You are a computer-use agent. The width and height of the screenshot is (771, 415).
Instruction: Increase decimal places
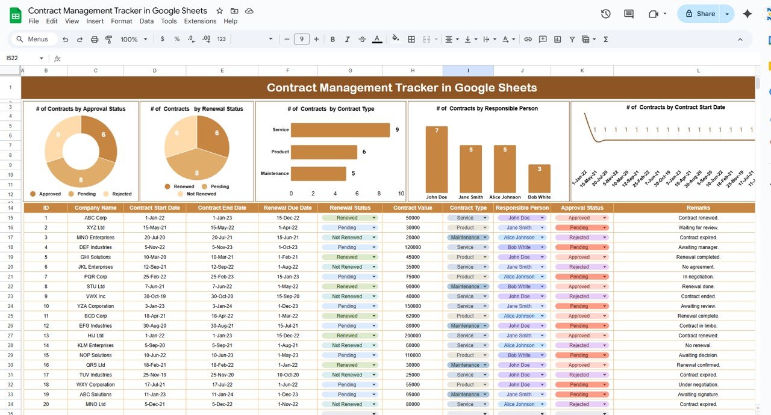pos(206,39)
